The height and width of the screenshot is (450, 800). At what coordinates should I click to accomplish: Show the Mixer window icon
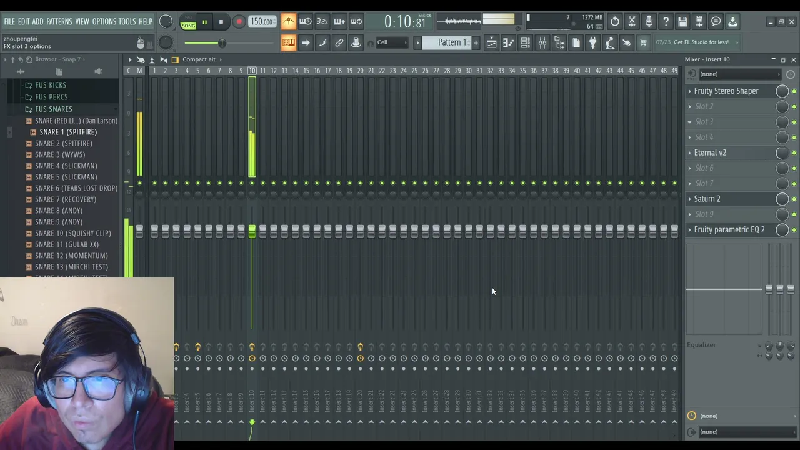(x=542, y=42)
